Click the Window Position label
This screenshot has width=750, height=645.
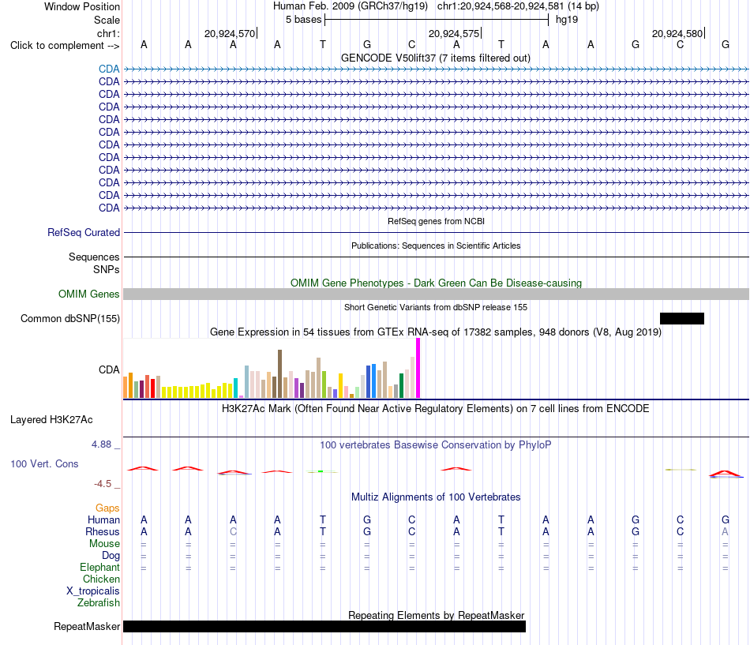(x=82, y=6)
